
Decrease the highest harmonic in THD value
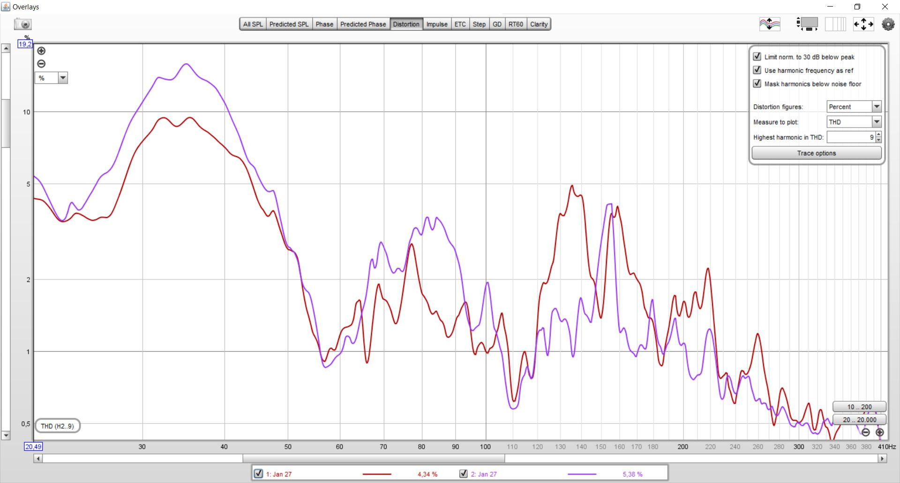(878, 140)
